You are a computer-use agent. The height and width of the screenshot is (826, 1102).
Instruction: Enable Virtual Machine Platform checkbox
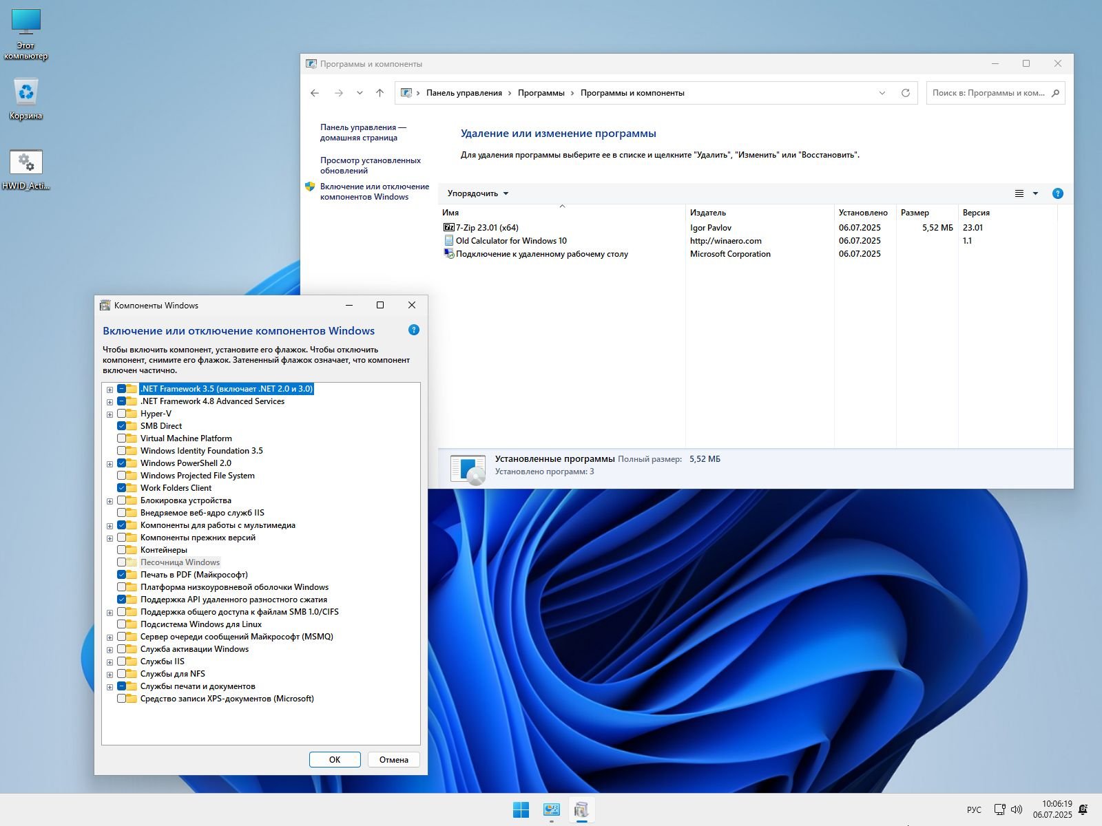tap(122, 438)
